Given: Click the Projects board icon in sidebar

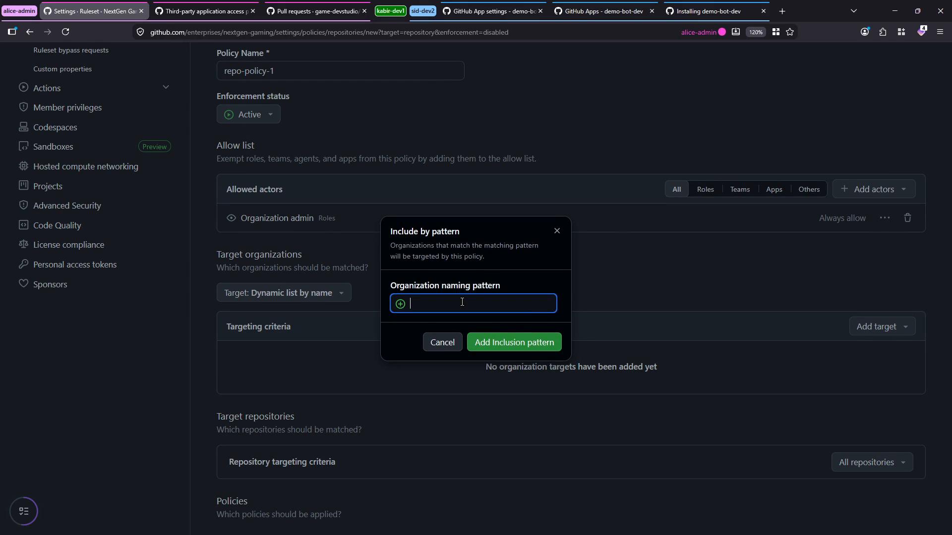Looking at the screenshot, I should (23, 186).
